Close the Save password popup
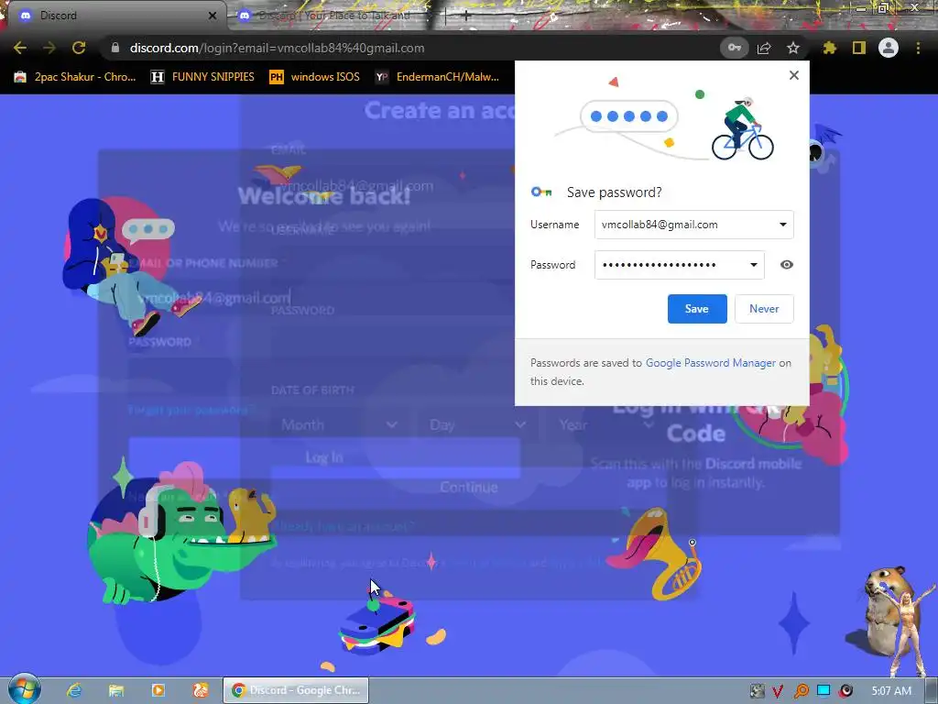This screenshot has height=704, width=938. click(x=794, y=75)
